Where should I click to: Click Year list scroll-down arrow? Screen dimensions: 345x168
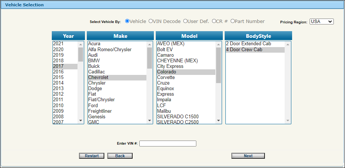[80, 121]
